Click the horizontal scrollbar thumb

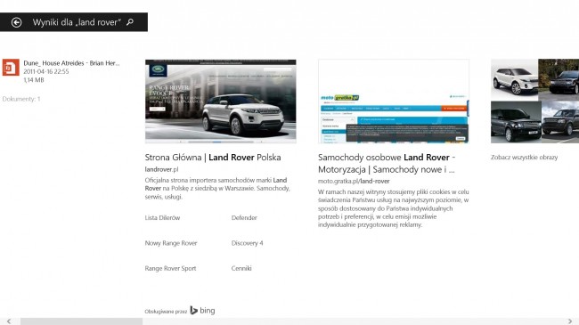coord(81,321)
